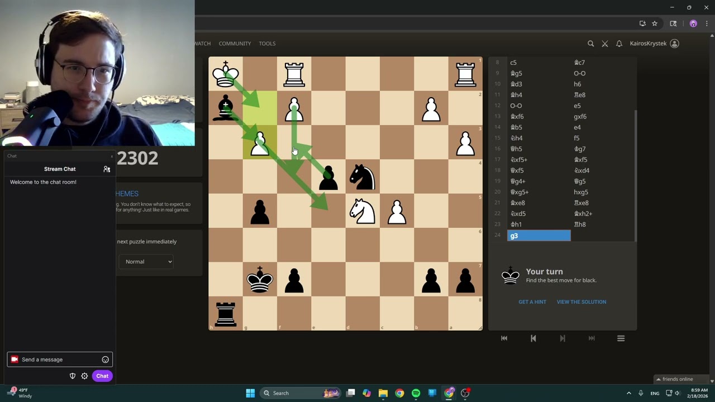Click the chat shield moderation icon
Screen dimensions: 715x402
click(73, 376)
